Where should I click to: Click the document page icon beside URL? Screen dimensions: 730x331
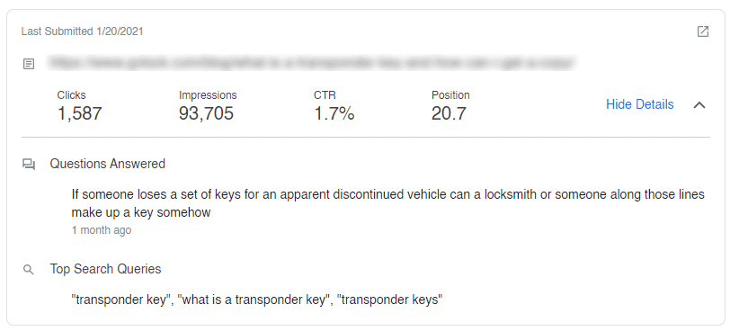(x=29, y=64)
